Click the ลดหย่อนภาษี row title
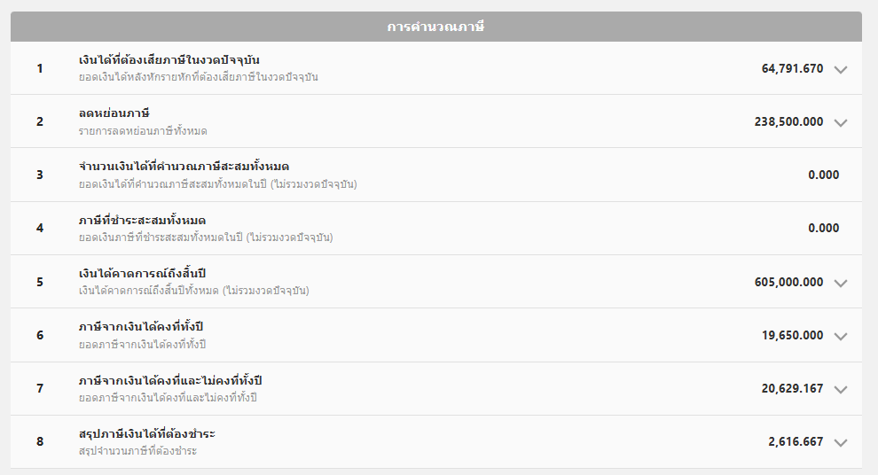This screenshot has height=475, width=878. [114, 113]
